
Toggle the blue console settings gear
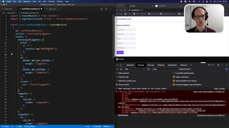coord(226,69)
